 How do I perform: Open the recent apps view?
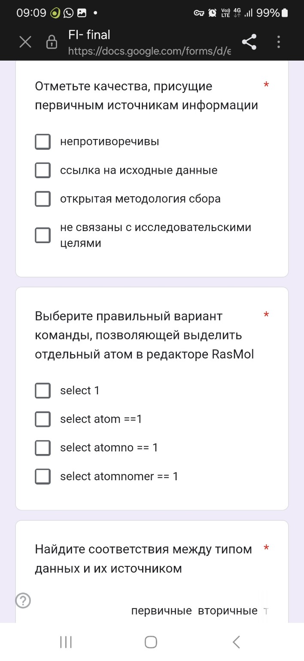click(x=65, y=641)
